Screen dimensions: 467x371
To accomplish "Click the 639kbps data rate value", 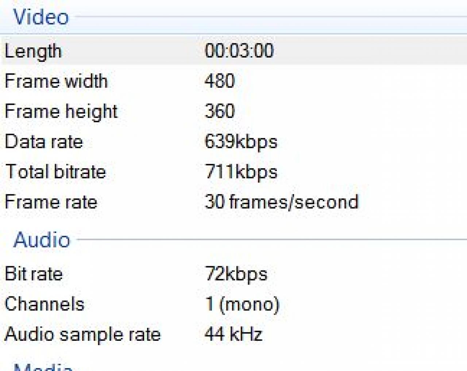I will 241,142.
